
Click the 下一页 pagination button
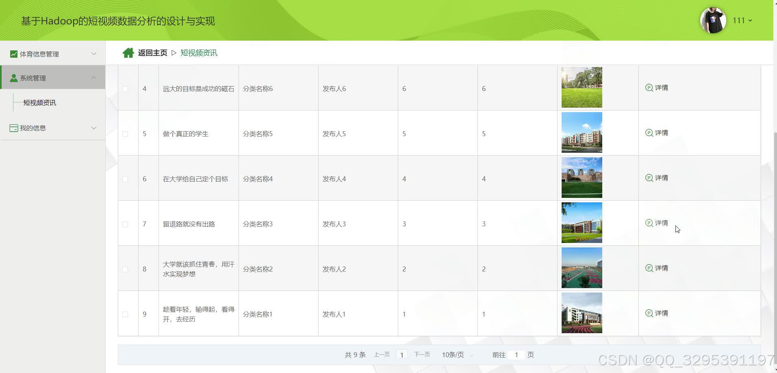coord(422,355)
